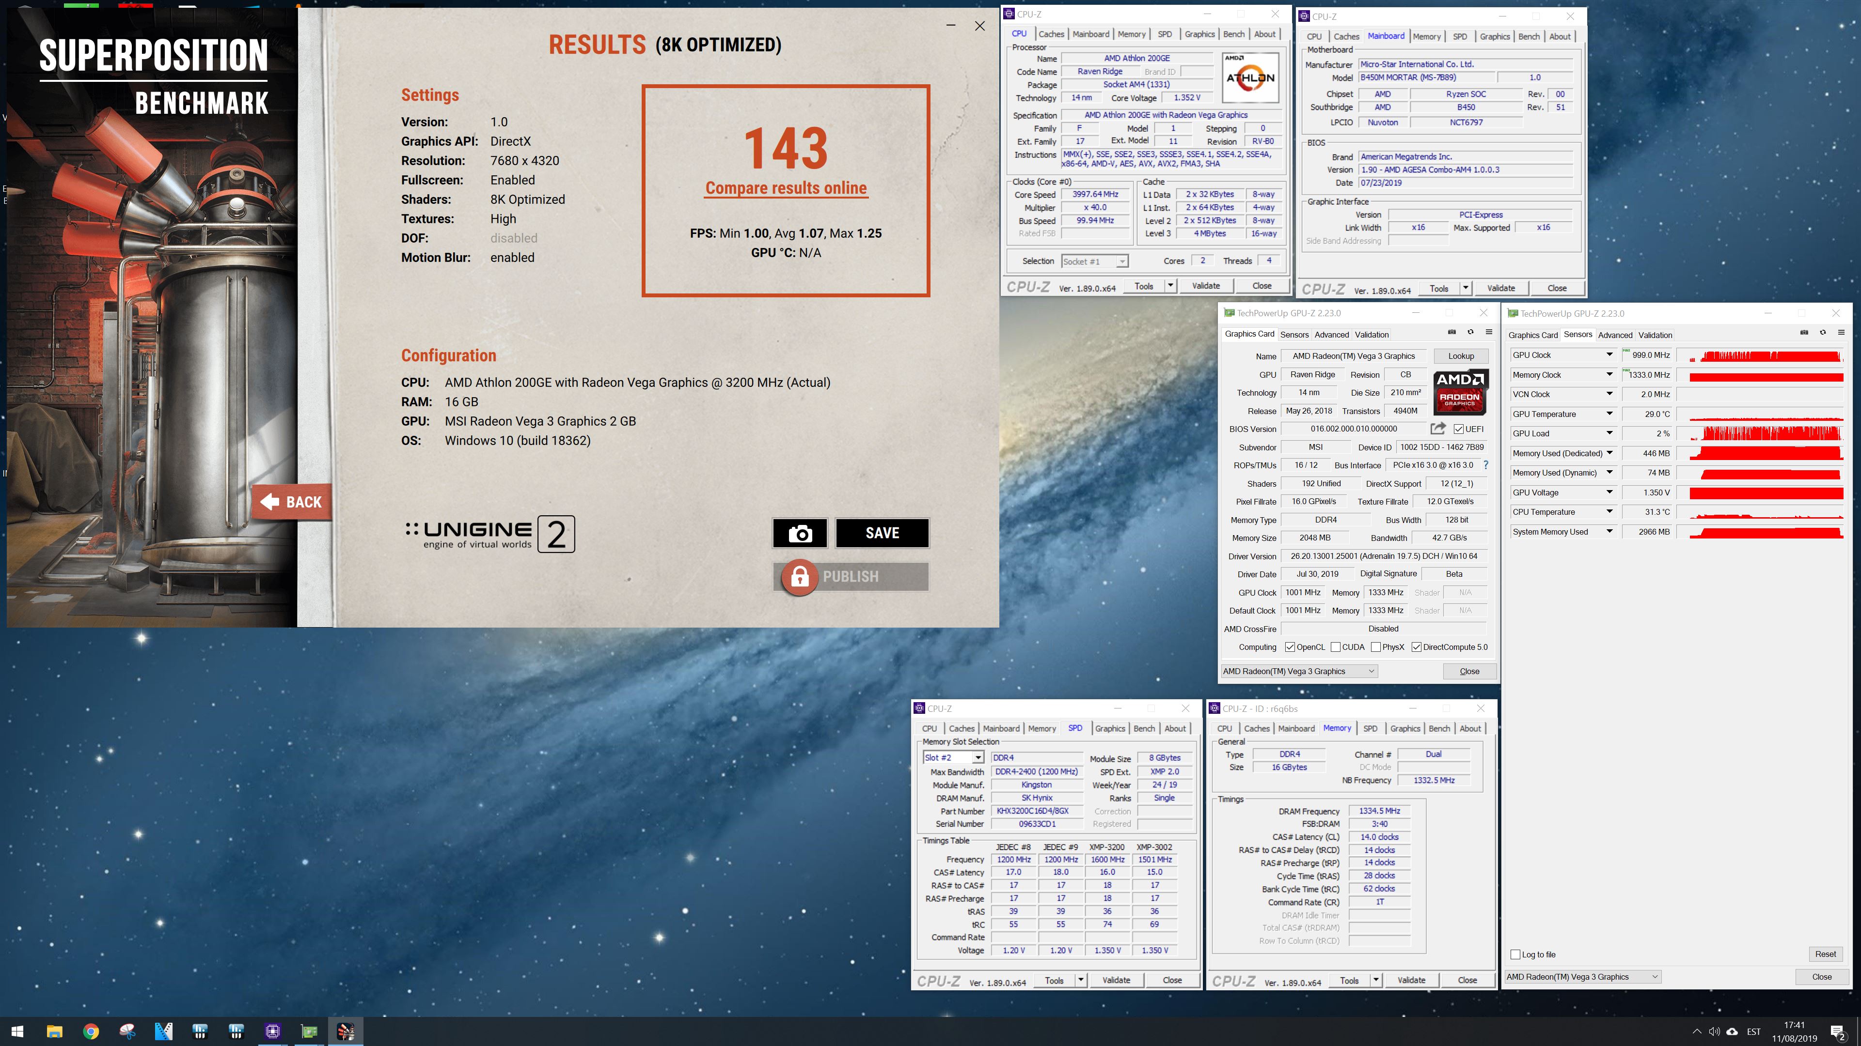Open Slot #2 dropdown in CPU-Z SPD window
Screen dimensions: 1861x1046
coord(978,757)
